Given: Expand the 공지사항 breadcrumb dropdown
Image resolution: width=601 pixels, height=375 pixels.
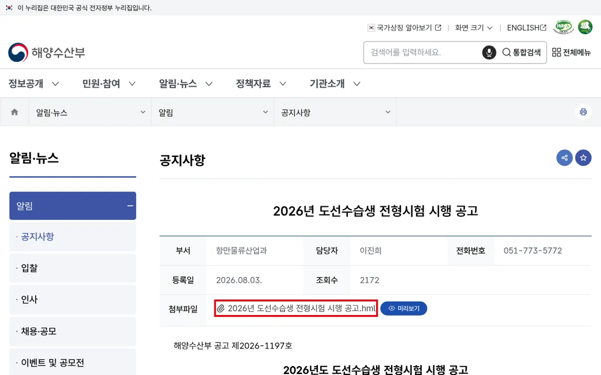Looking at the screenshot, I should click(x=335, y=112).
